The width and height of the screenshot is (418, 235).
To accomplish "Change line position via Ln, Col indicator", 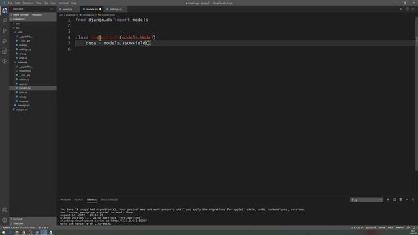I will 357,228.
